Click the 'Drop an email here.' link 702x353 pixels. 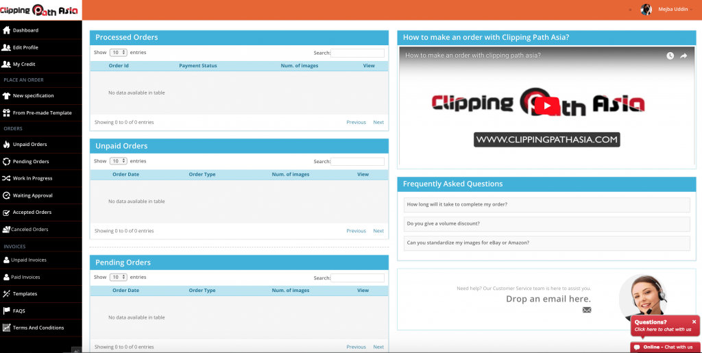click(548, 299)
